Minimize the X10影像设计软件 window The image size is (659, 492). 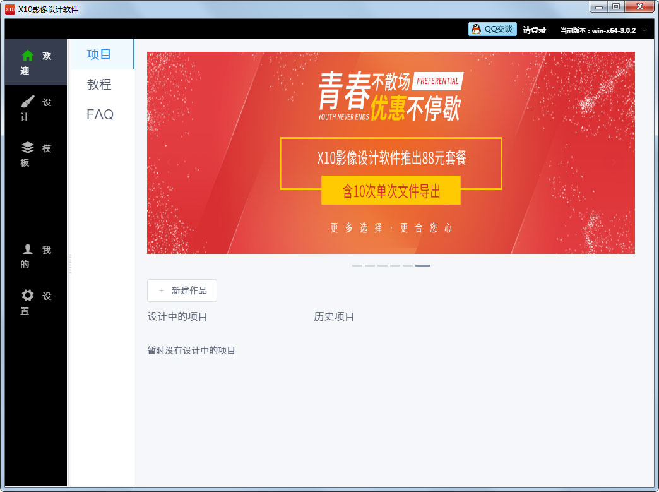599,7
